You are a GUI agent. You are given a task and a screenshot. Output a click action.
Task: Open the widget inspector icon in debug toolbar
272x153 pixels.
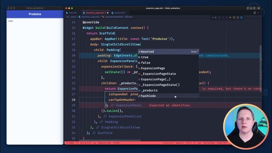click(241, 17)
